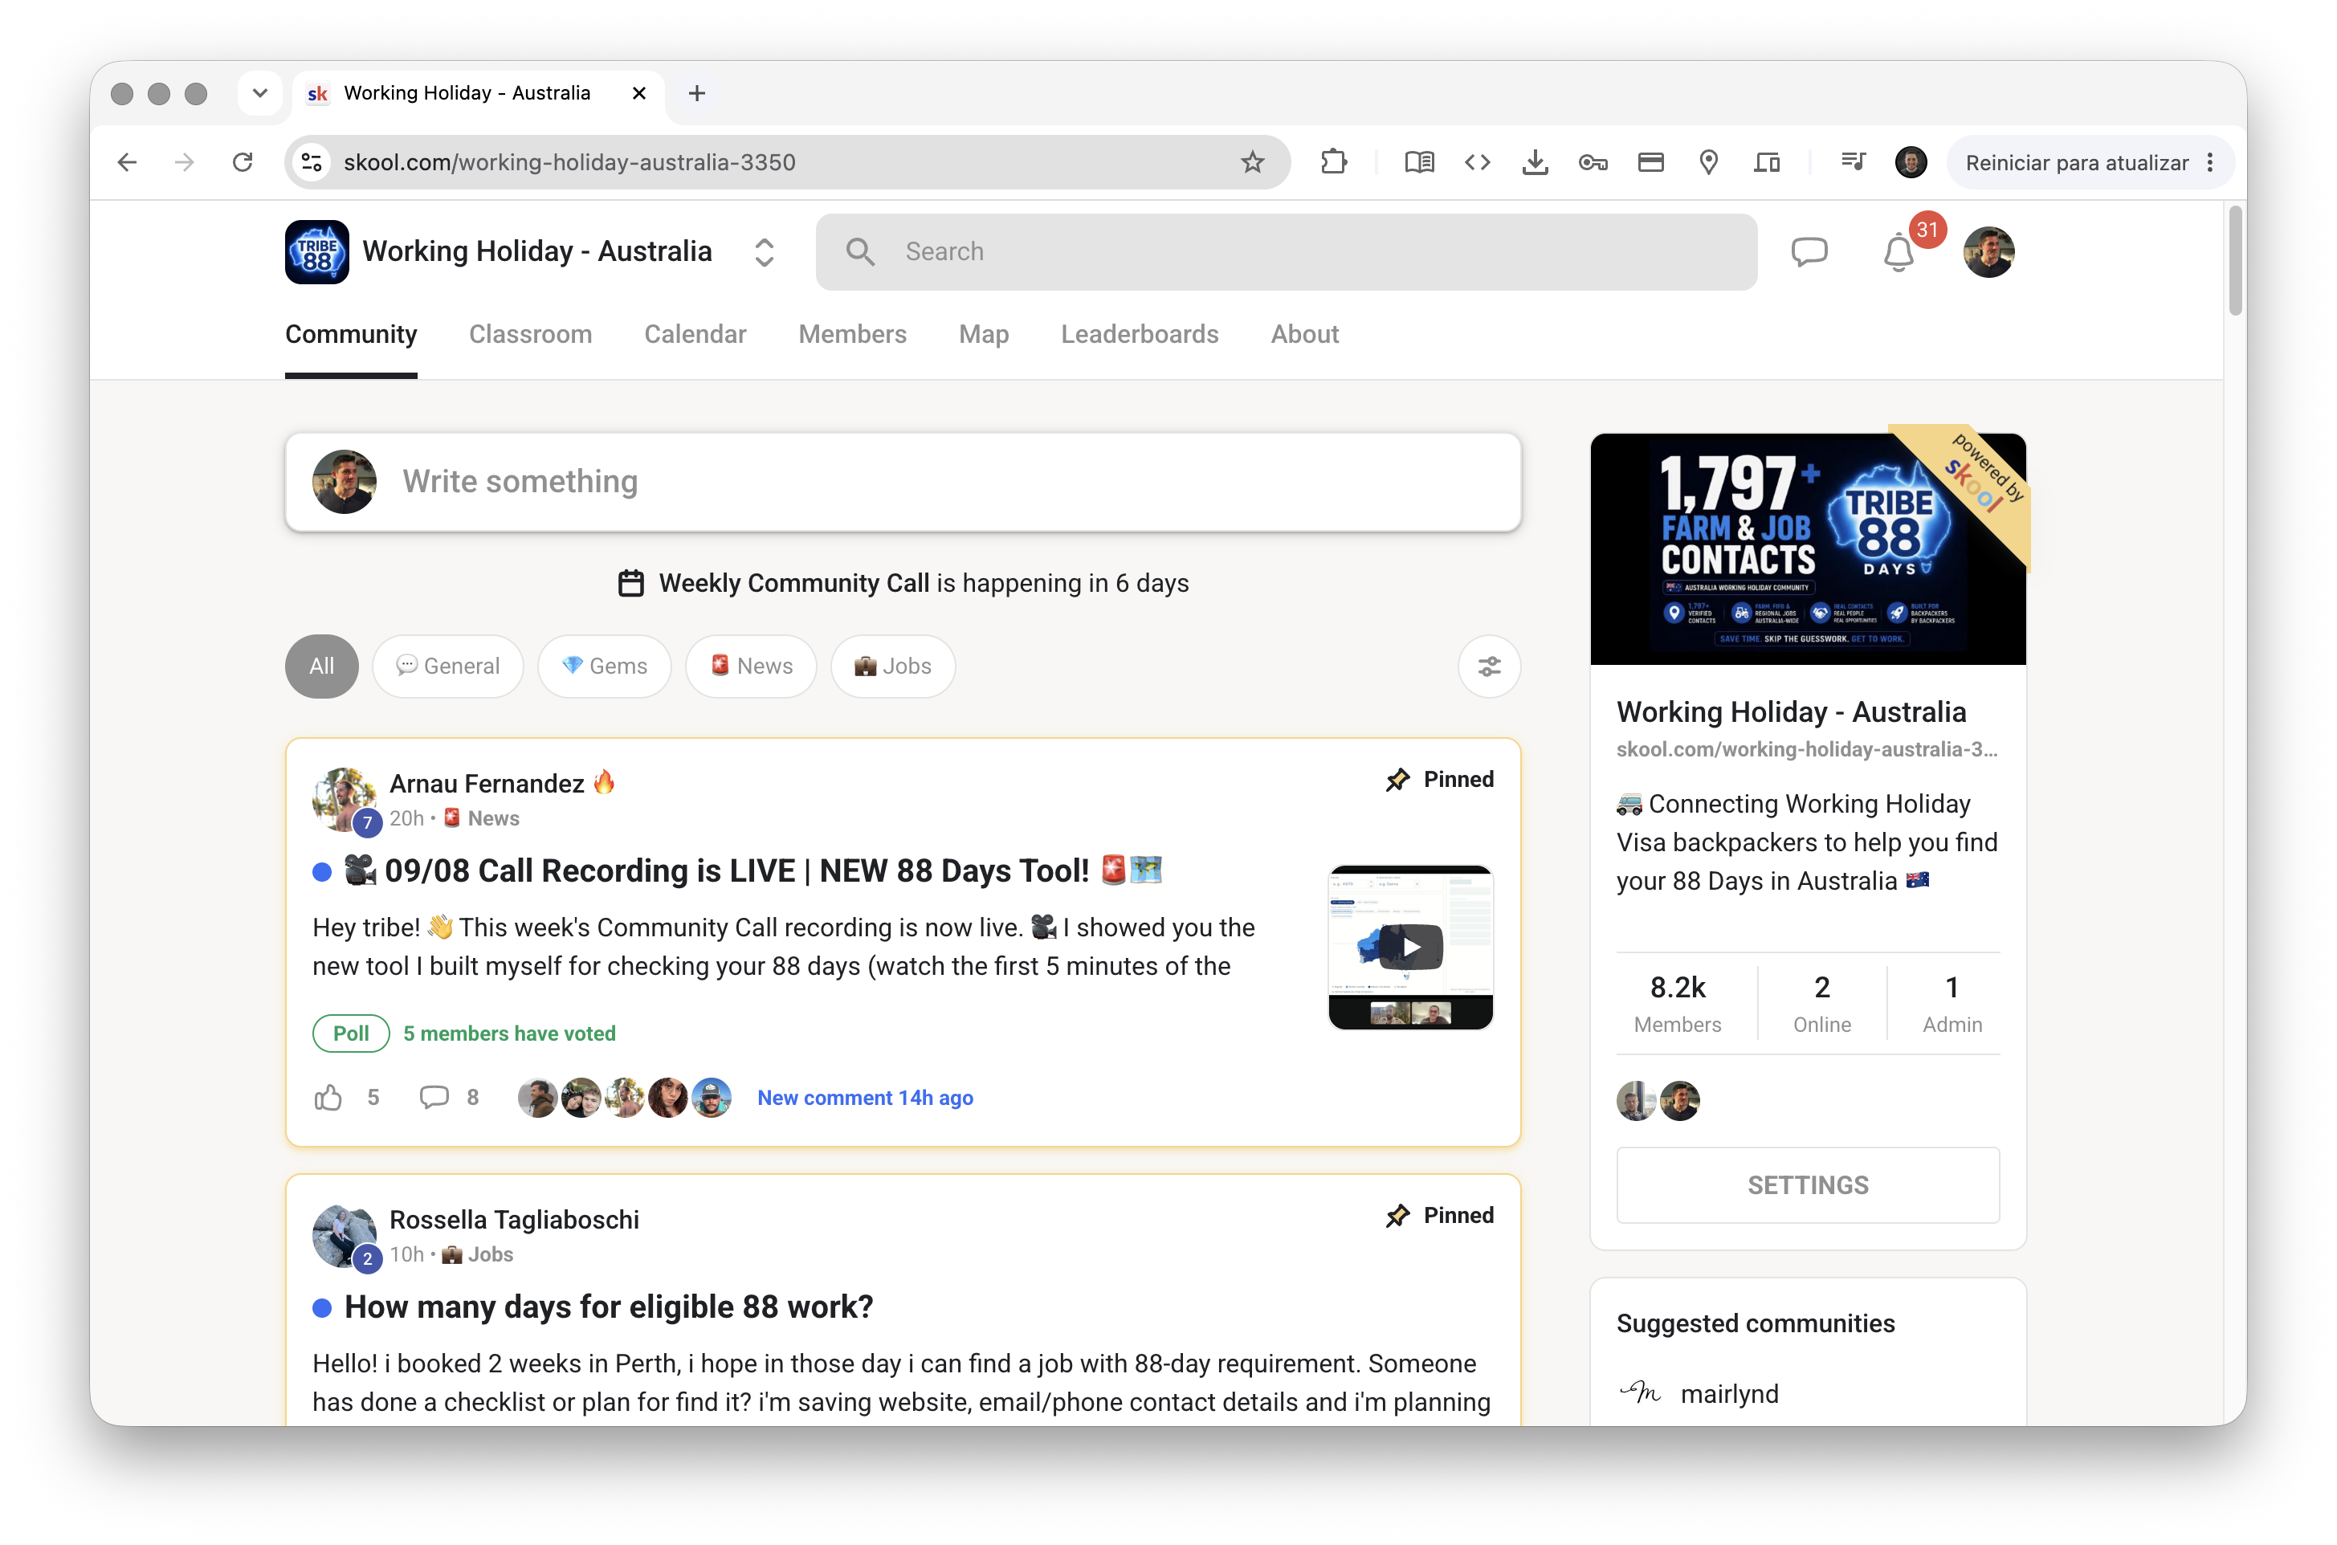Expand the community switcher arrows

765,252
